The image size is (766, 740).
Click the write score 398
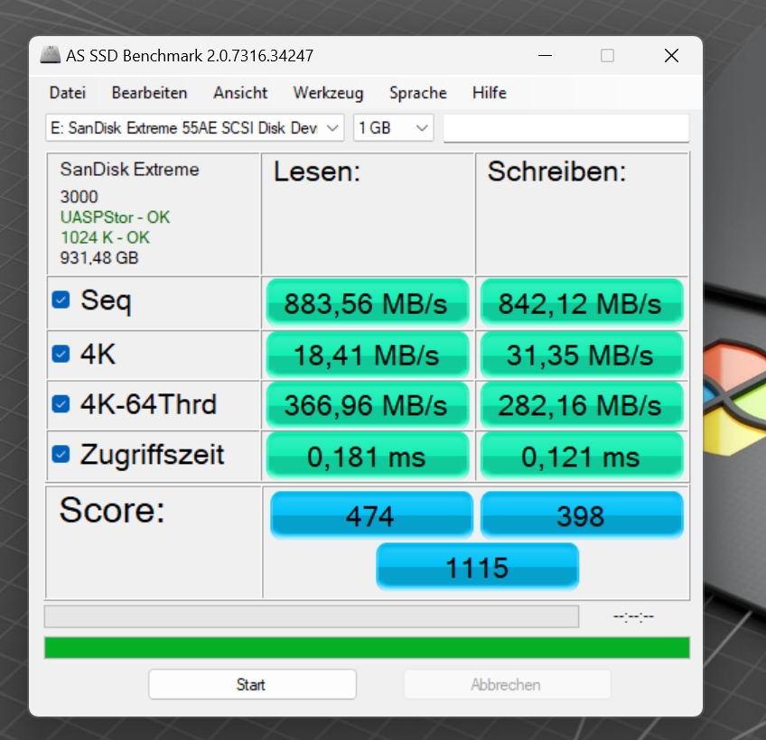[582, 514]
